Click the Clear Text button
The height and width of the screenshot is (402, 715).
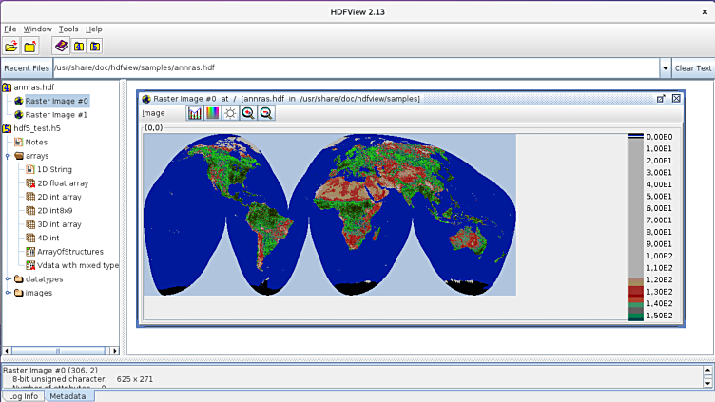click(x=693, y=68)
